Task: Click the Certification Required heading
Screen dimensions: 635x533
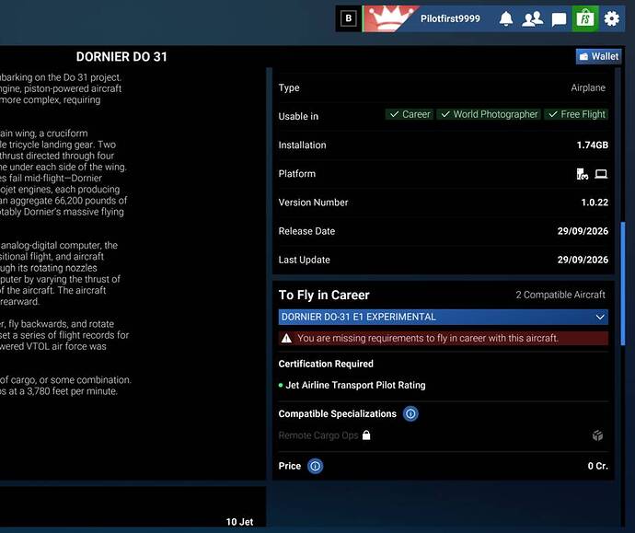Action: 326,364
